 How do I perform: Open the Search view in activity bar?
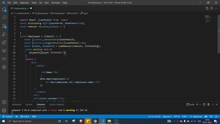pos(4,18)
